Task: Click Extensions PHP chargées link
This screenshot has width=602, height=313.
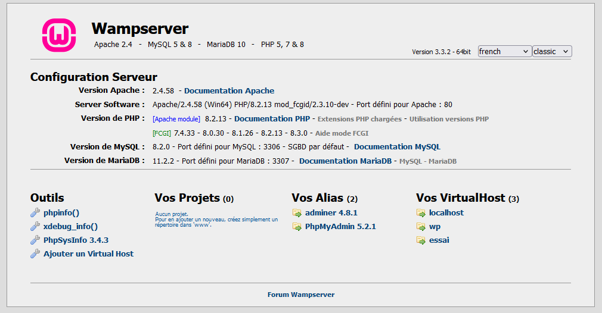Action: point(359,119)
